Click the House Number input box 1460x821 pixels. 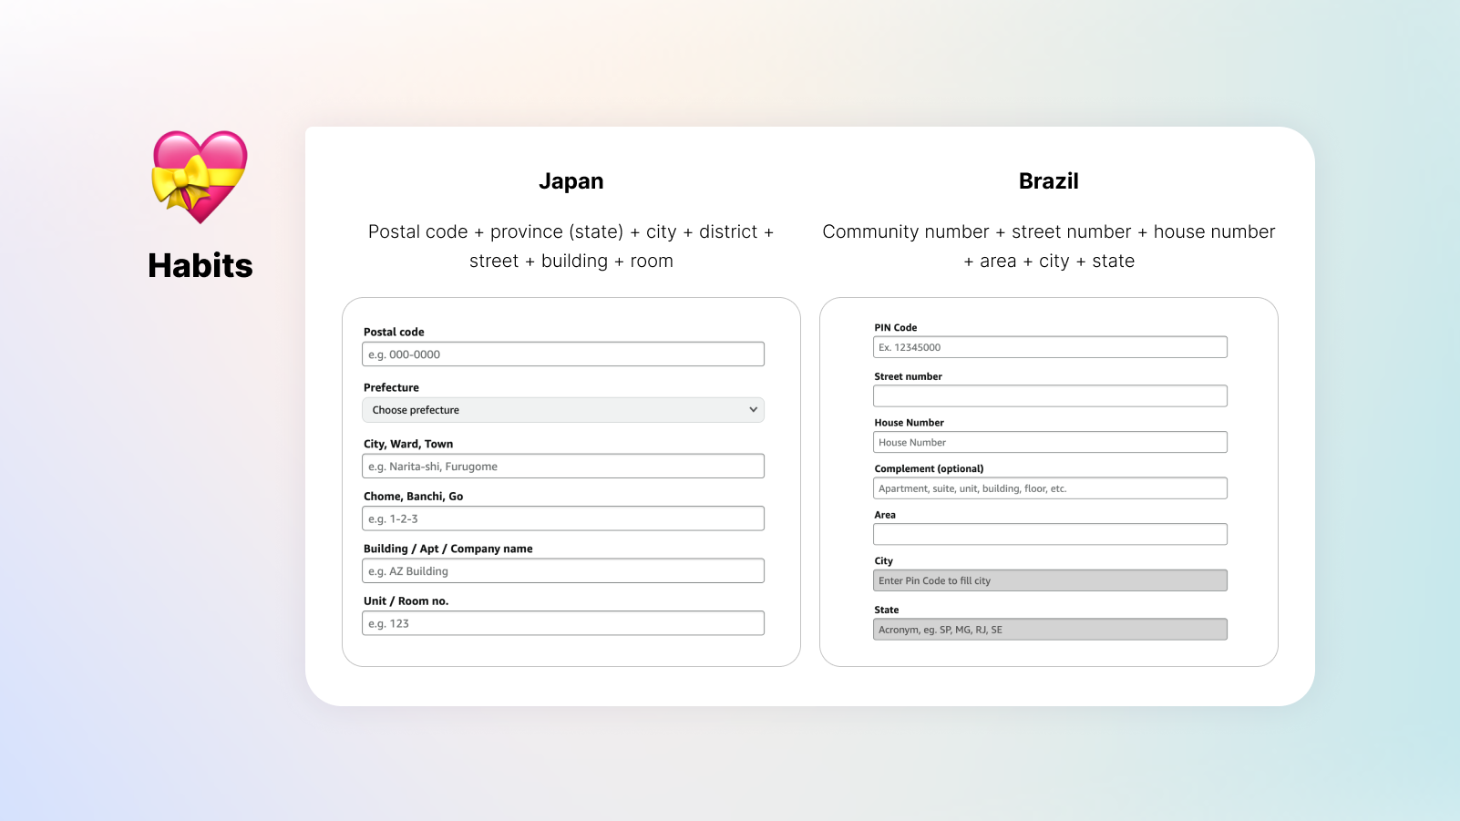click(x=1049, y=443)
